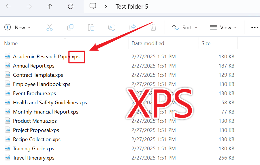260x165 pixels.
Task: Sort files by the Name column
Action: click(x=11, y=43)
